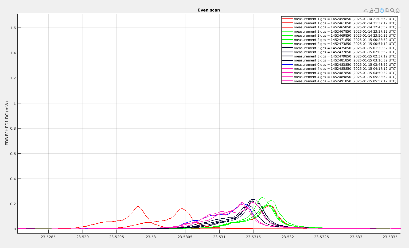Select the Zoom Out magnifier

pos(392,10)
